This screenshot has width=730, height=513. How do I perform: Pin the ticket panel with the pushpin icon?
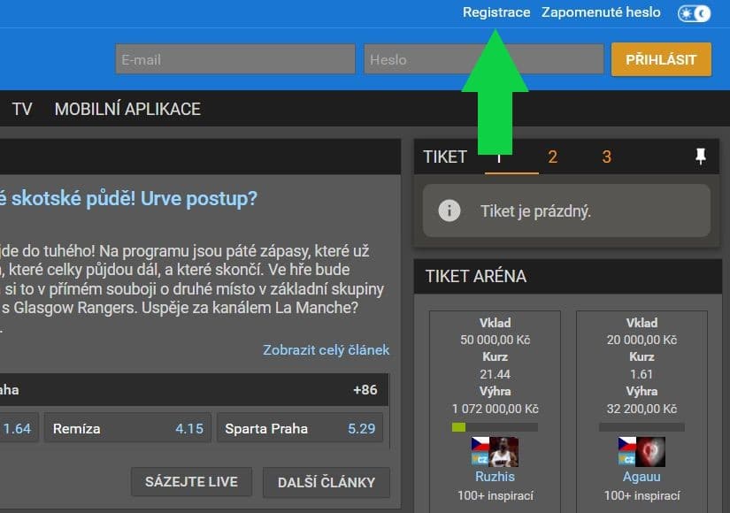(x=700, y=157)
